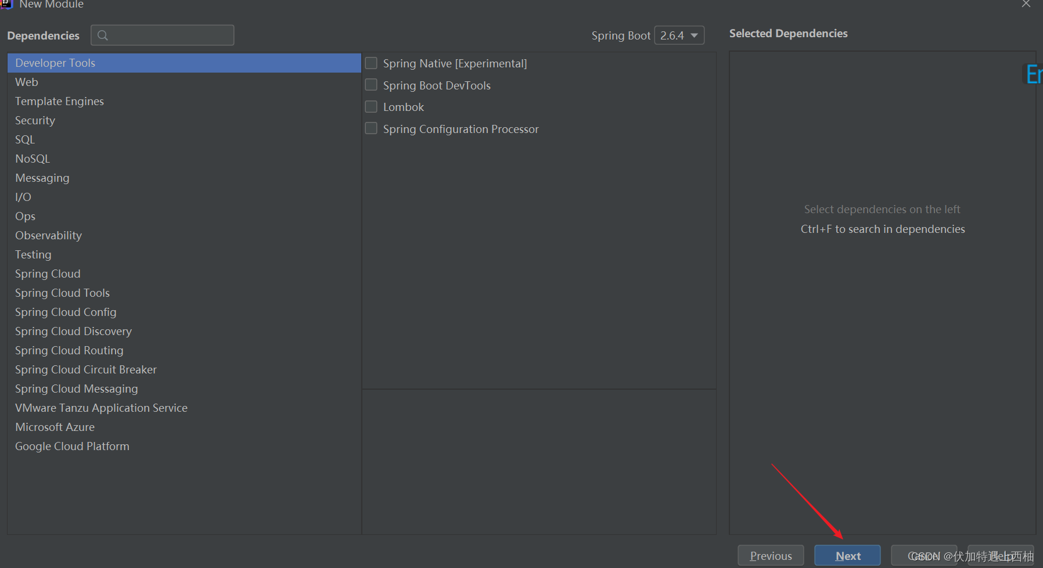Click the Spring Native [Experimental] label
Viewport: 1043px width, 568px height.
coord(455,63)
